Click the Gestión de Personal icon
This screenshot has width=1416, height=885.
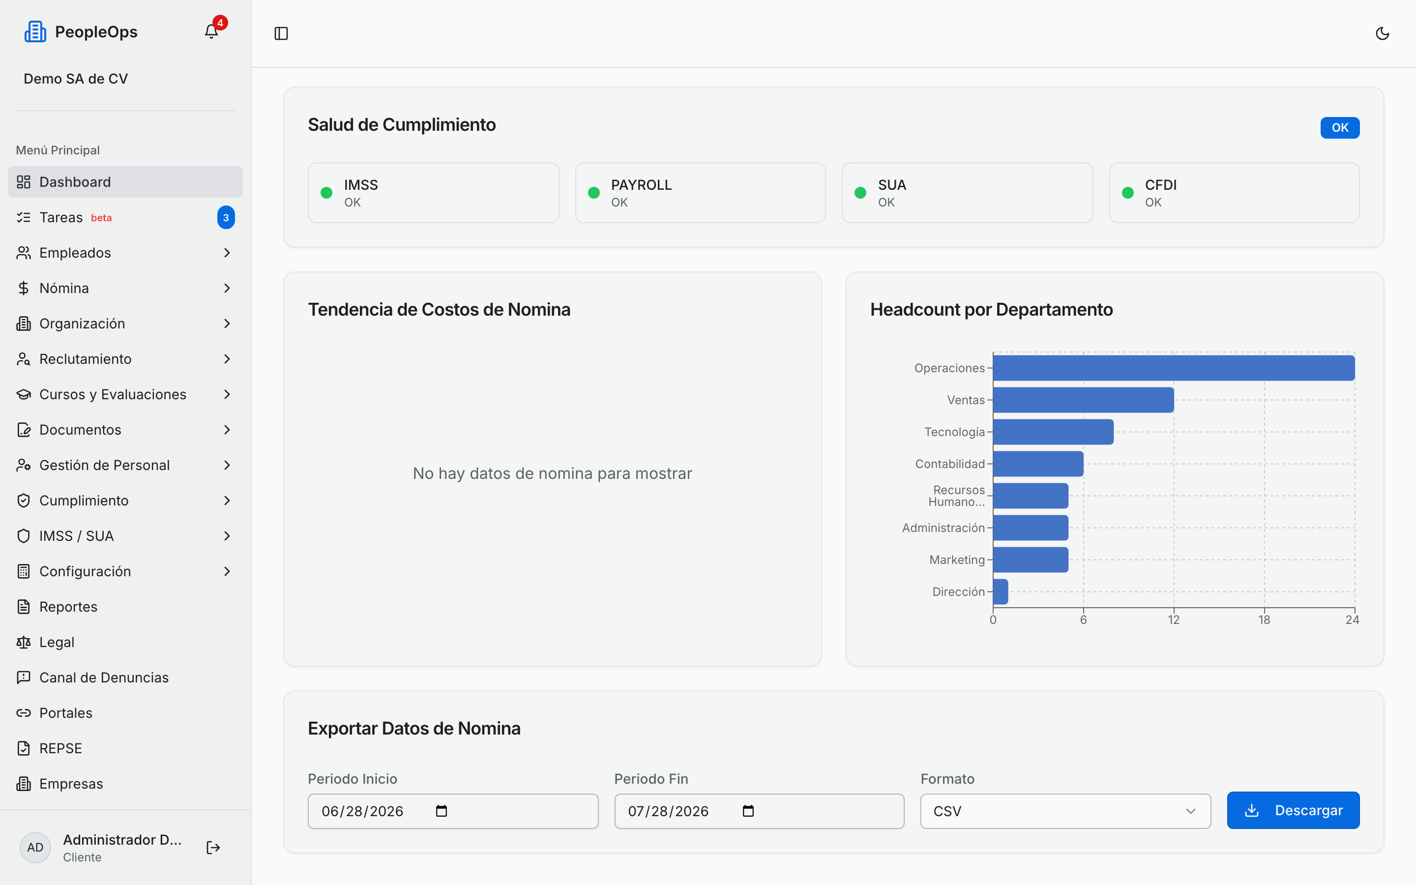[24, 465]
